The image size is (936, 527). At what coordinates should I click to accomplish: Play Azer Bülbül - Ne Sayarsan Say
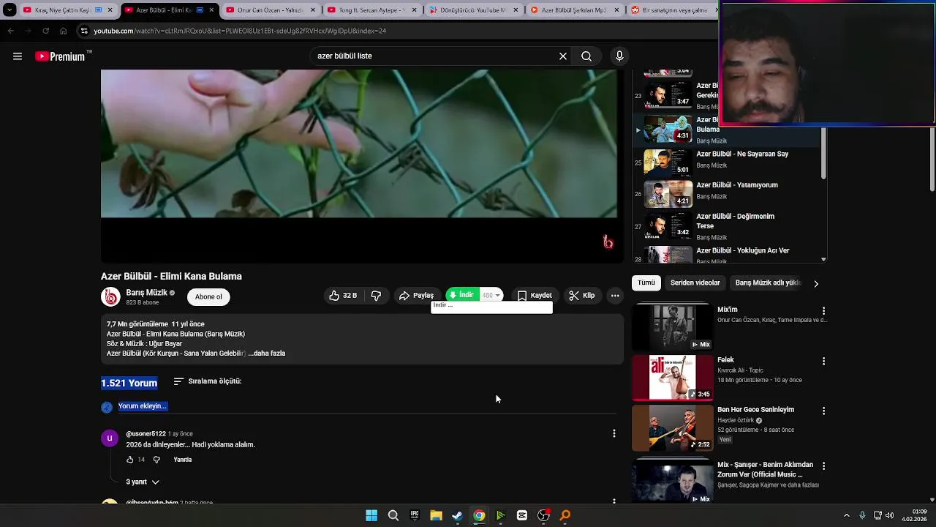[x=742, y=154]
